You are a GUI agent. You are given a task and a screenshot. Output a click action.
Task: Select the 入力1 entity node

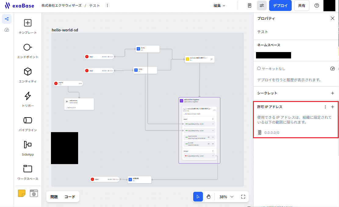coord(148,49)
